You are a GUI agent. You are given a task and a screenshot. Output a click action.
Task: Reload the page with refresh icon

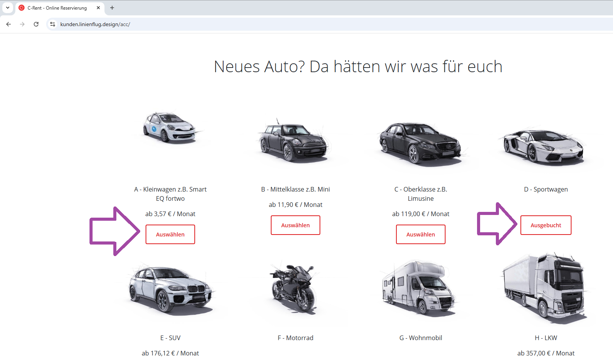coord(36,24)
